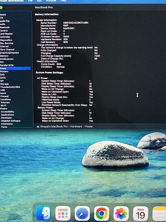Viewport: 166px width, 222px height.
Task: Select Developer under Software
Action: [x=6, y=118]
